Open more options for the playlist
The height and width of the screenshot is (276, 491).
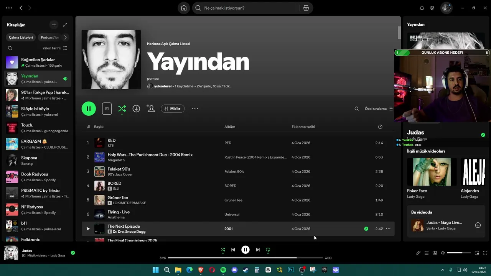tap(195, 109)
